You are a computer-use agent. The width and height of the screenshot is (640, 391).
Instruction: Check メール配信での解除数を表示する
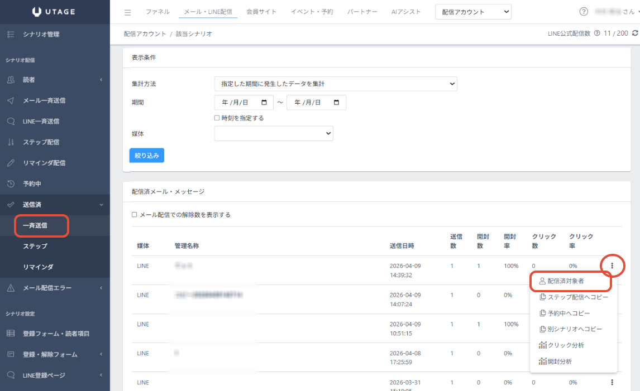point(134,215)
